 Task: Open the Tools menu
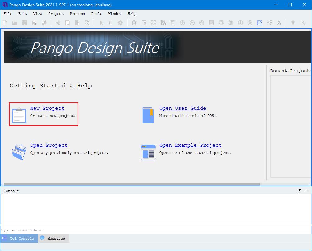(x=97, y=14)
